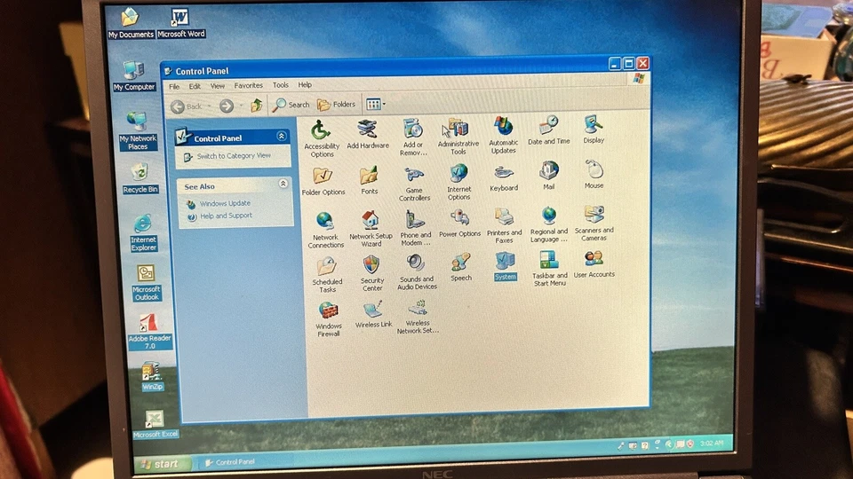Open Scanners and Cameras

click(594, 224)
